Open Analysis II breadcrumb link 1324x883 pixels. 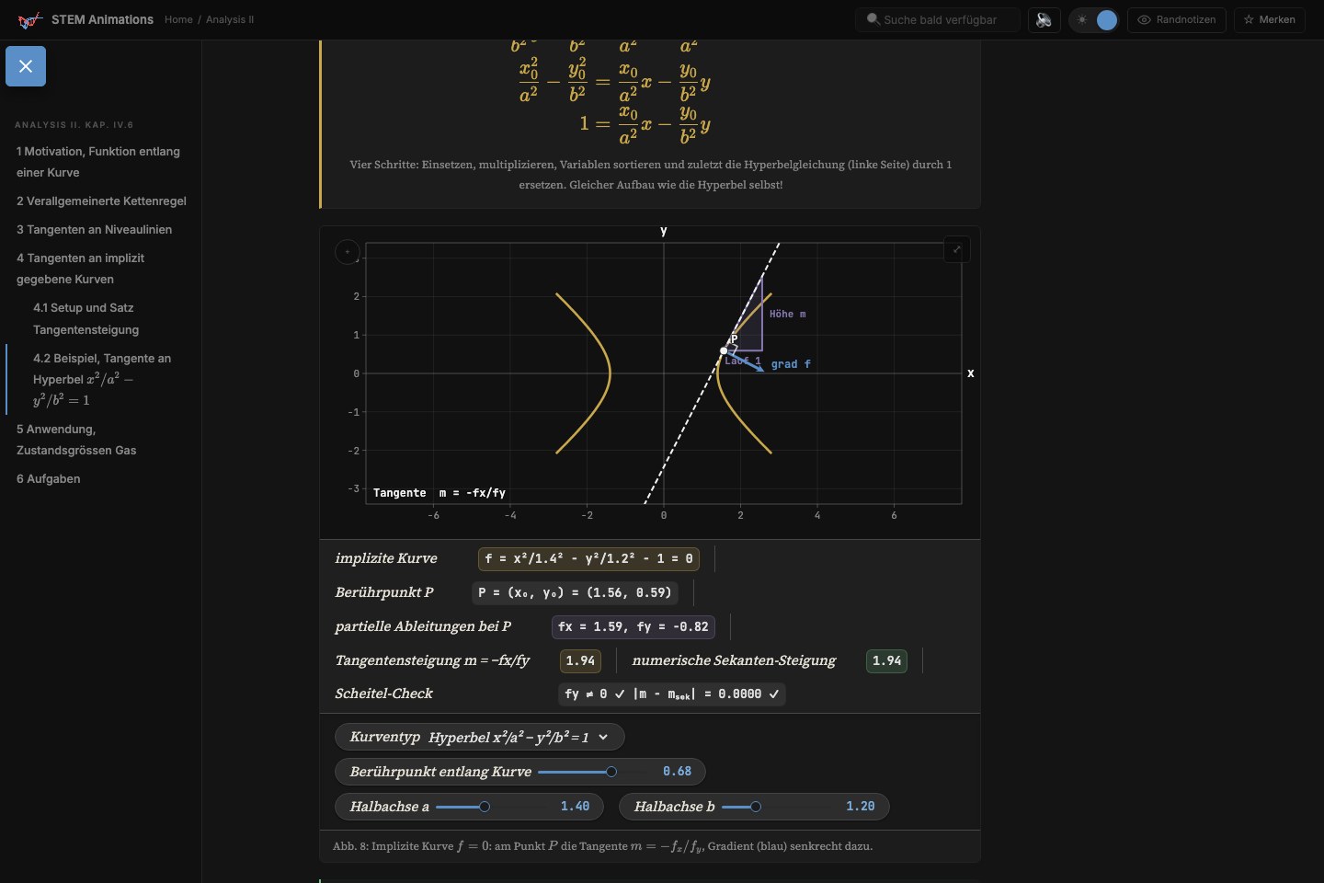230,19
